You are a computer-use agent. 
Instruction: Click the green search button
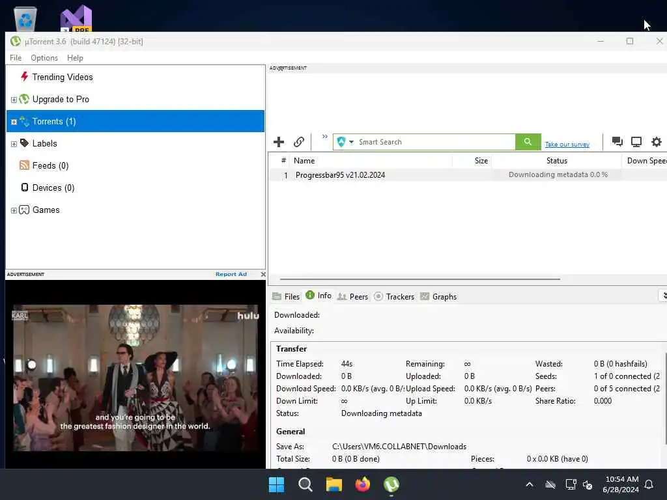pyautogui.click(x=528, y=142)
